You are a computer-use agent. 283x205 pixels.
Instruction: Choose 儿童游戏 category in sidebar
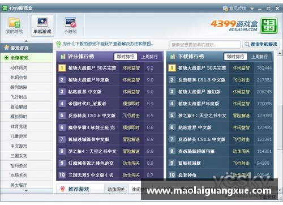pyautogui.click(x=27, y=136)
